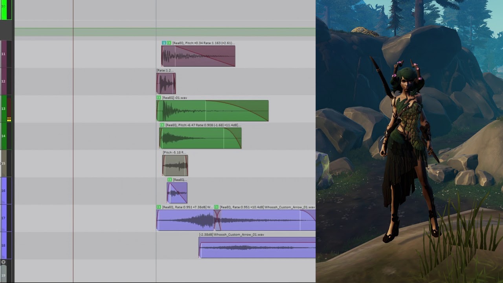Viewport: 503px width, 283px height.
Task: Select the small blue clip on track 16
Action: [x=177, y=193]
